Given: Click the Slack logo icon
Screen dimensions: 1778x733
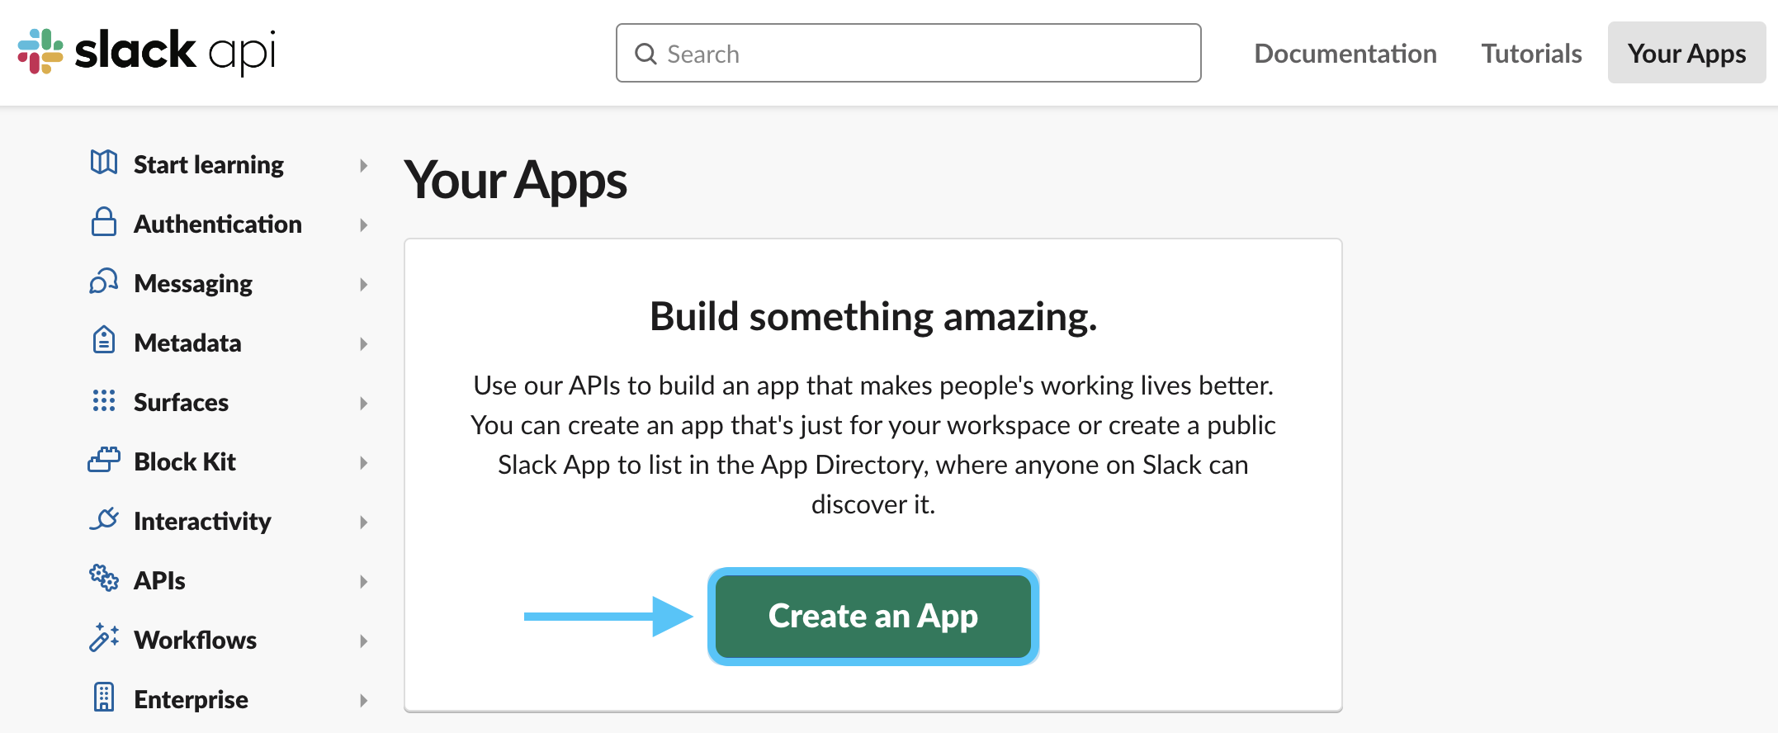Looking at the screenshot, I should pos(40,51).
